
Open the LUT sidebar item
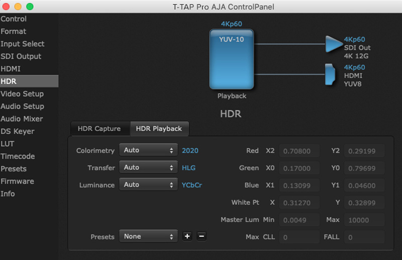pyautogui.click(x=8, y=144)
